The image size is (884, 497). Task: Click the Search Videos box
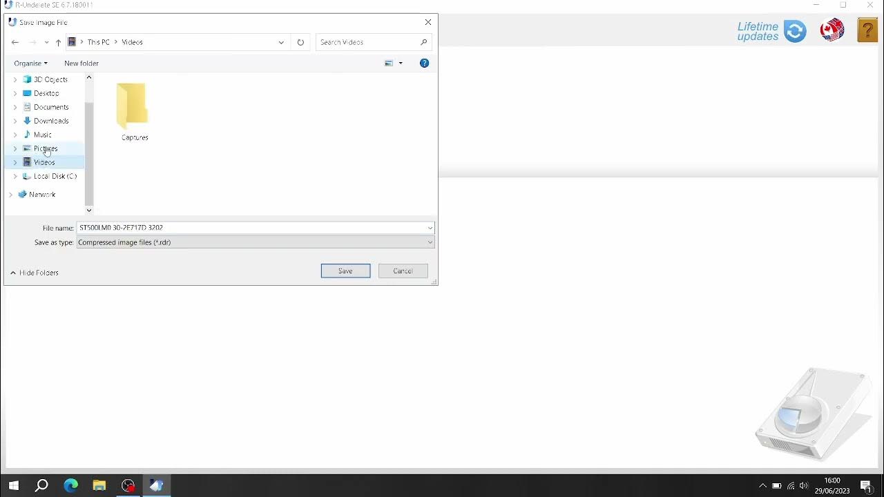[x=374, y=42]
